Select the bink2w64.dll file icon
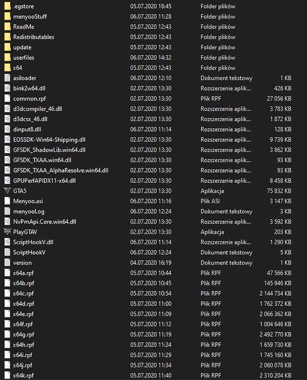The width and height of the screenshot is (307, 380). pyautogui.click(x=7, y=88)
